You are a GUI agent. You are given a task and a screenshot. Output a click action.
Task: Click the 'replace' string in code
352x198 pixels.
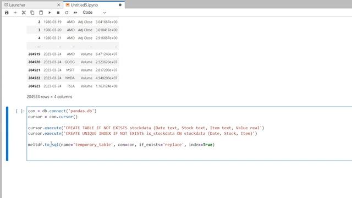pos(173,145)
